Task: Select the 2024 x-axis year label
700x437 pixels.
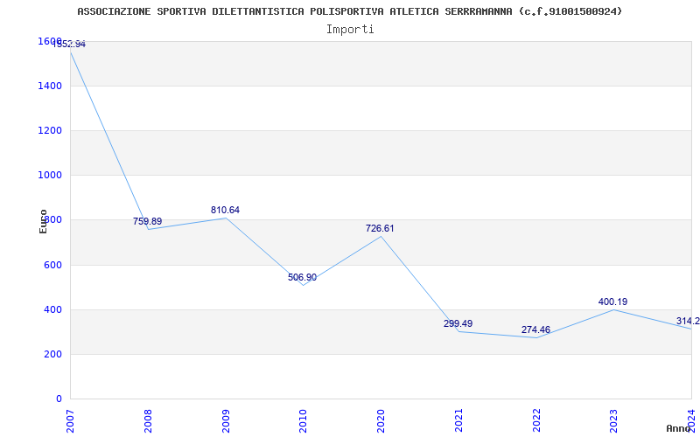Action: pos(691,420)
